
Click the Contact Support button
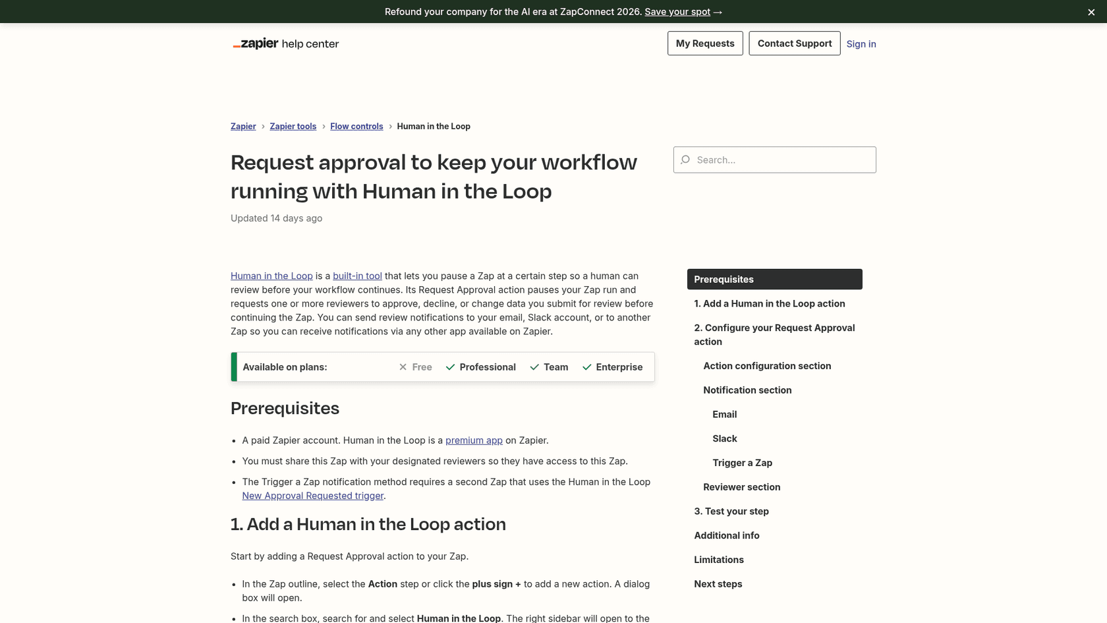point(795,44)
